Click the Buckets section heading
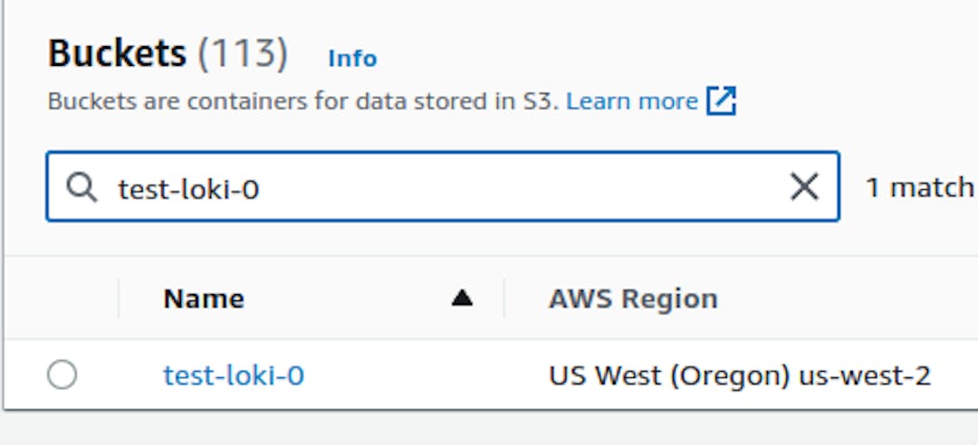 click(117, 54)
